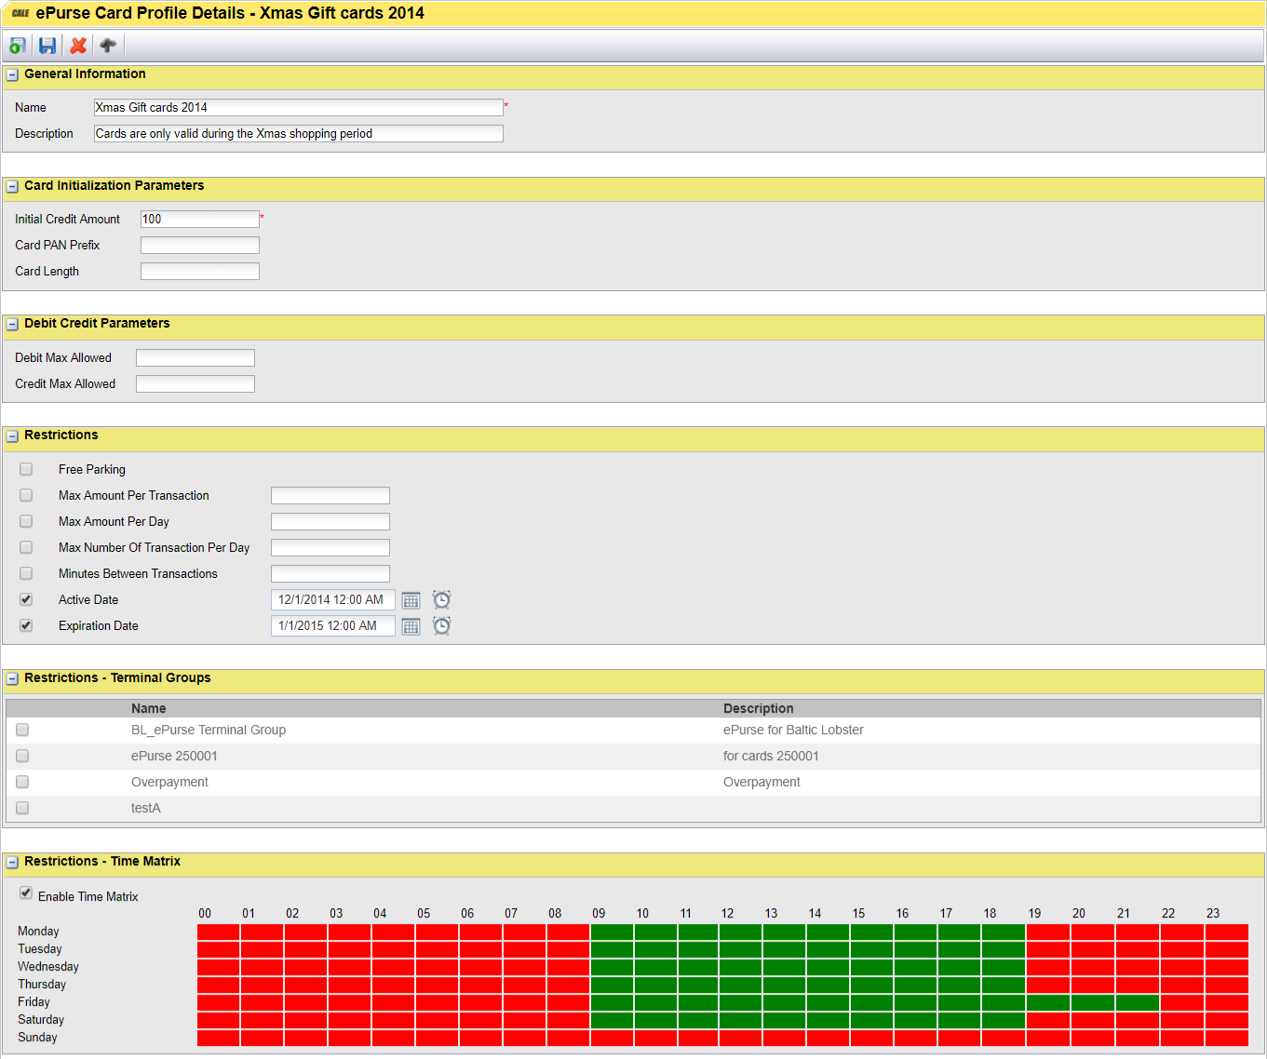Collapse the General Information section

click(13, 75)
